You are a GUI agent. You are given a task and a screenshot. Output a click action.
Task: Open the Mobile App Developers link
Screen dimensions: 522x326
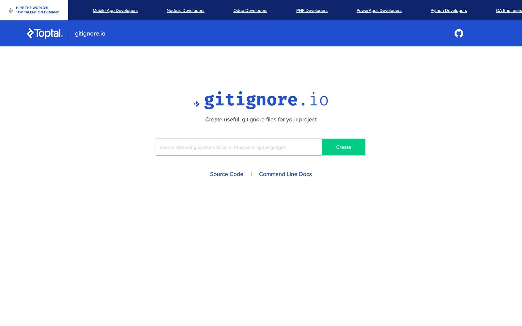point(115,10)
